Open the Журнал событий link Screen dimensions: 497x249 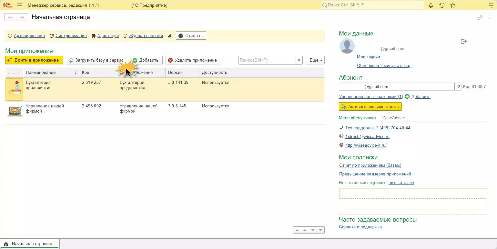pyautogui.click(x=146, y=36)
